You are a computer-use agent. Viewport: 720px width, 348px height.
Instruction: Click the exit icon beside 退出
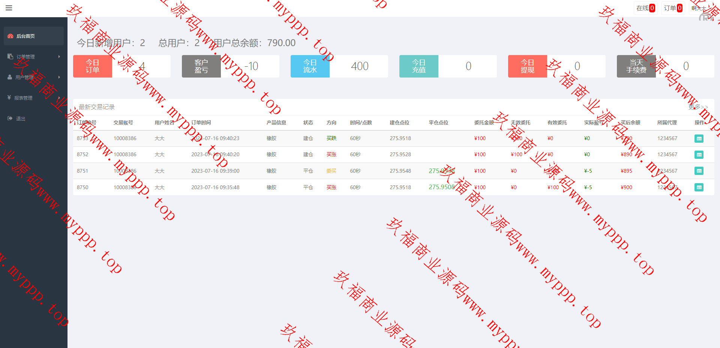pos(10,118)
